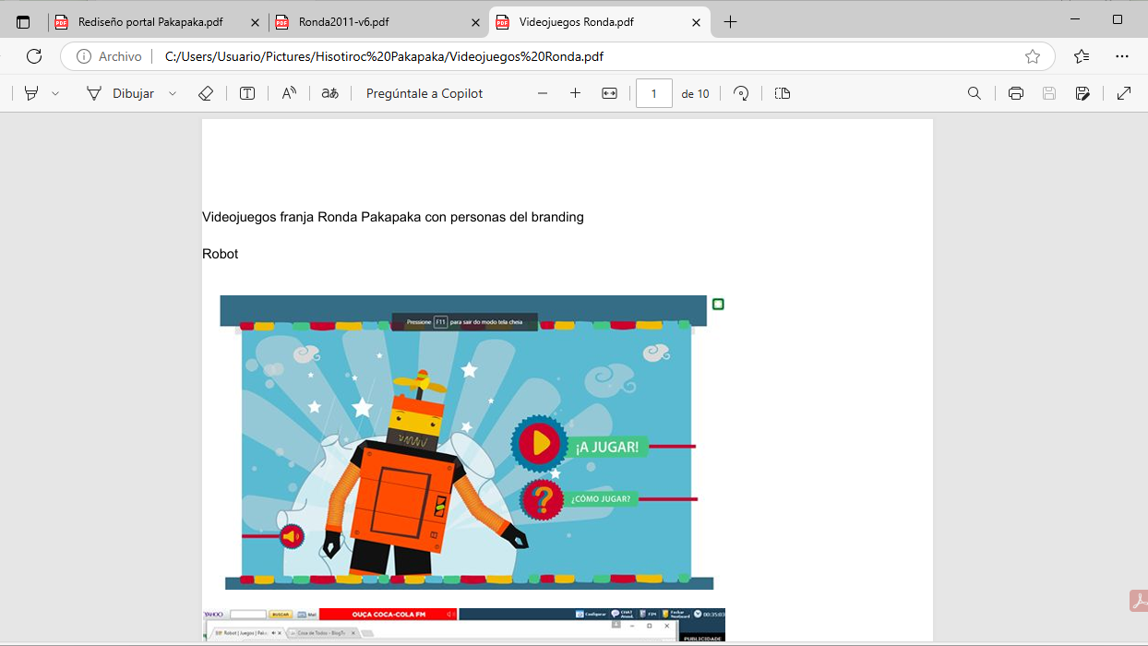Search within the PDF document
The width and height of the screenshot is (1148, 646).
pos(974,93)
